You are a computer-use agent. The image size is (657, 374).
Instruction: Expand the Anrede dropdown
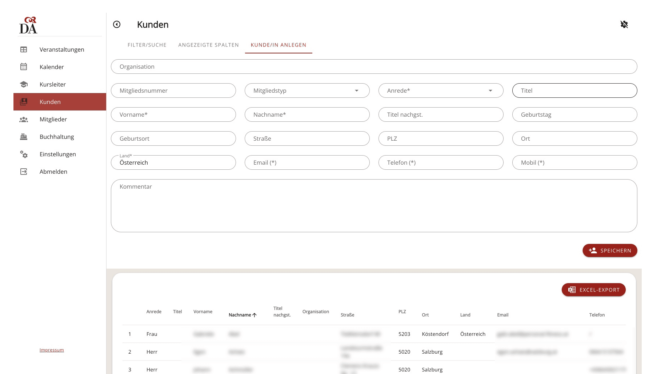click(441, 91)
